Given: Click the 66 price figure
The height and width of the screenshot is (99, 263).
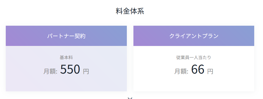Looking at the screenshot, I should point(198,69).
